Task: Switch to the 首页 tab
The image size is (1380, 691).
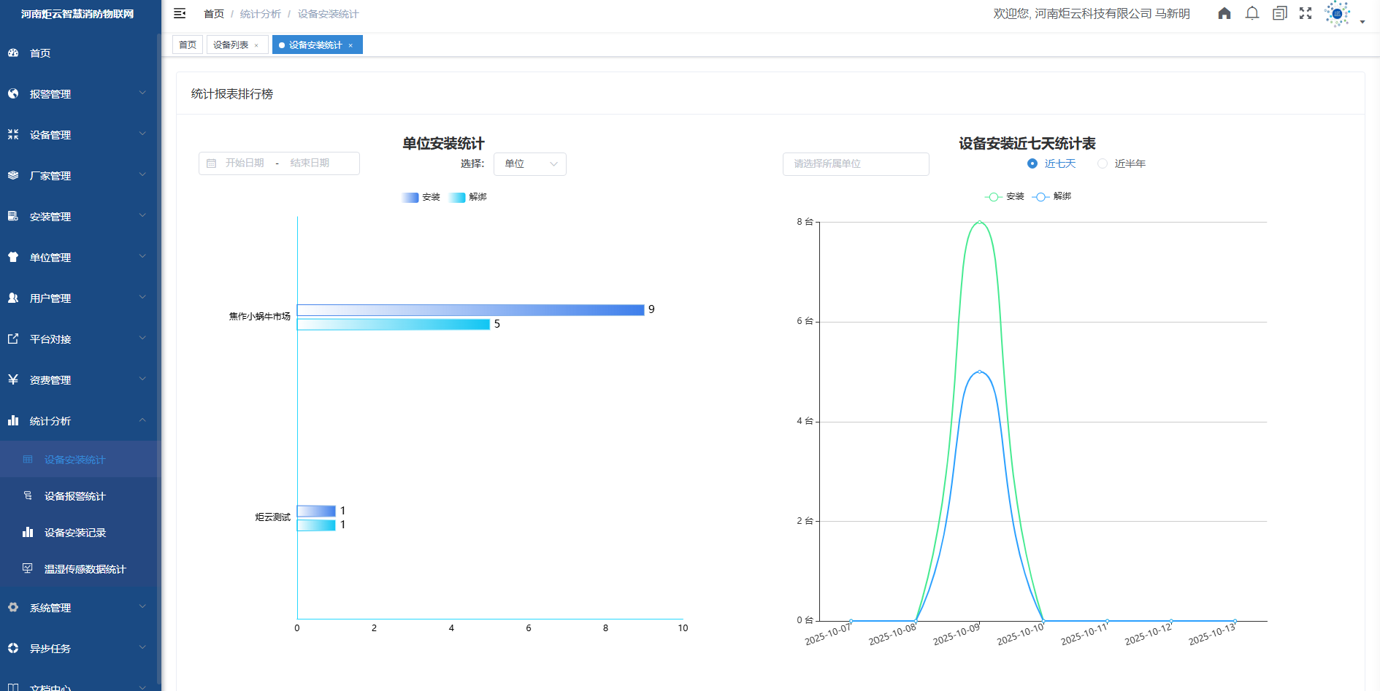Action: [188, 45]
